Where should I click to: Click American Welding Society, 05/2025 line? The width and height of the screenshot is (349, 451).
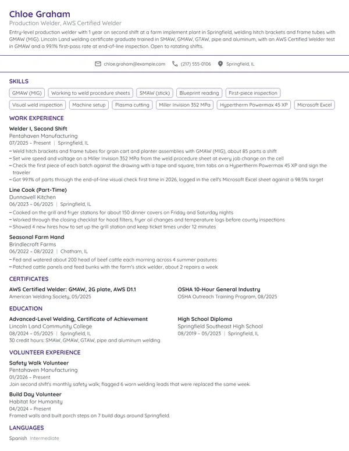pyautogui.click(x=50, y=296)
